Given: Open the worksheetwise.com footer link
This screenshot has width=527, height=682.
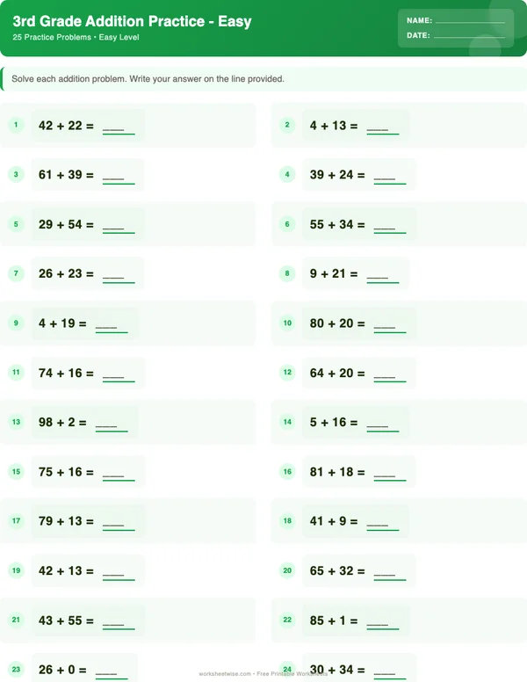Looking at the screenshot, I should (225, 674).
